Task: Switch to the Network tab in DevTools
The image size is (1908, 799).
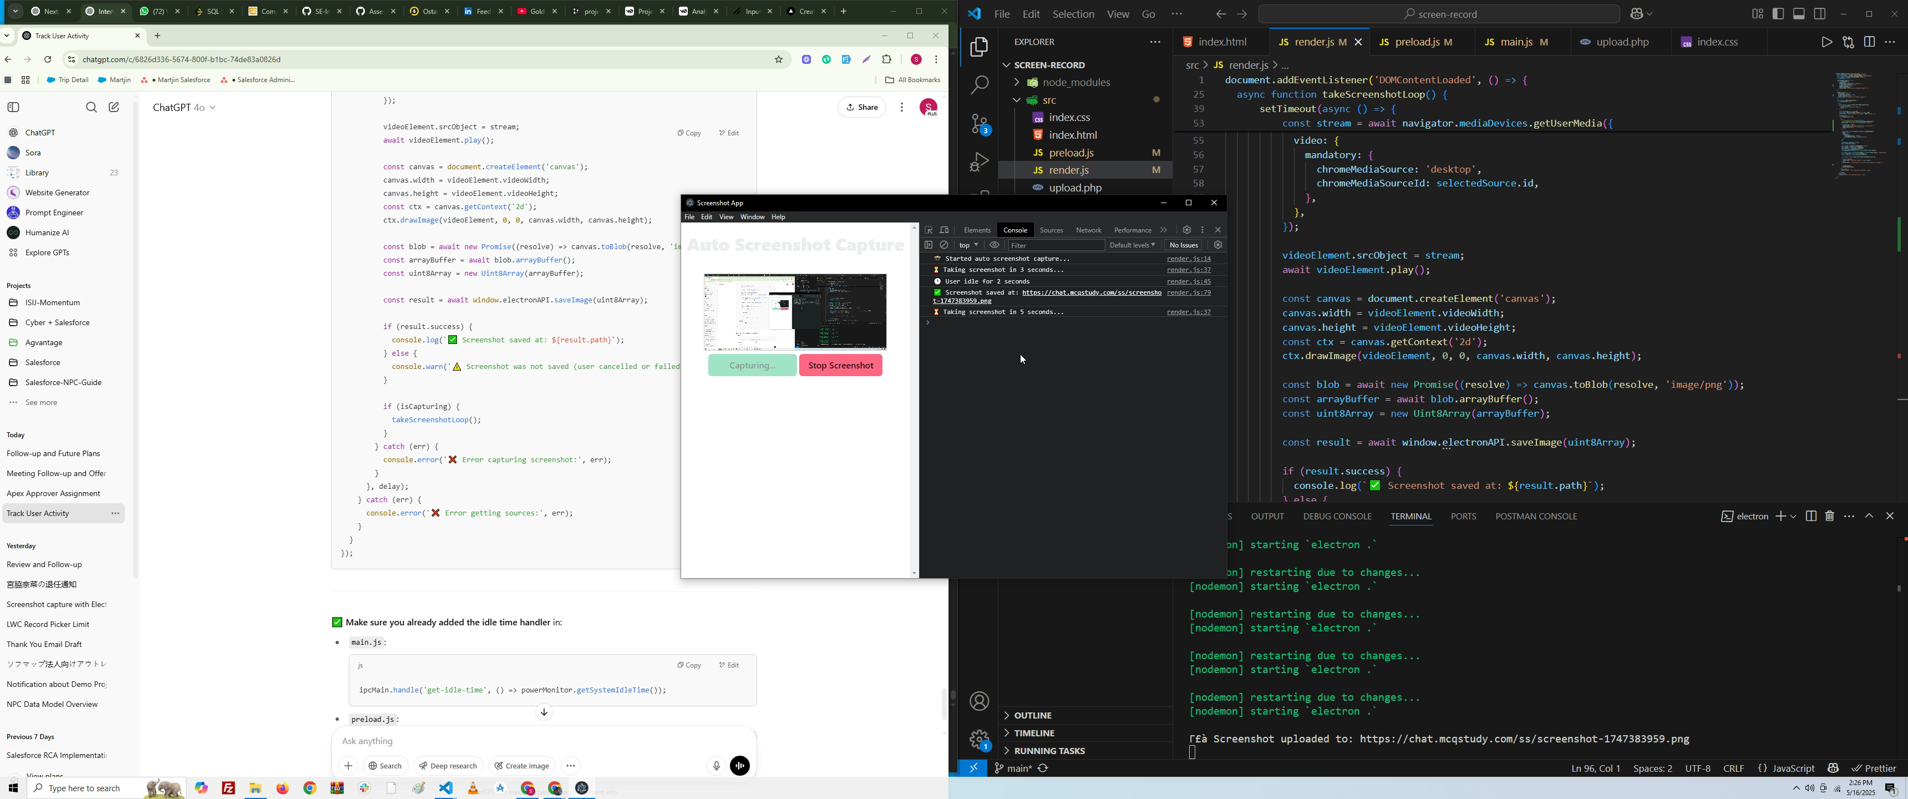Action: [1088, 230]
